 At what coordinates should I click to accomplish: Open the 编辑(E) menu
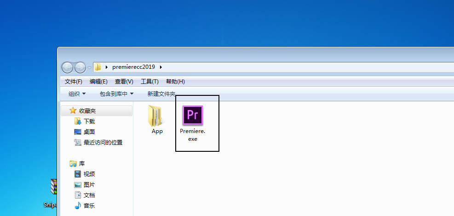(98, 82)
